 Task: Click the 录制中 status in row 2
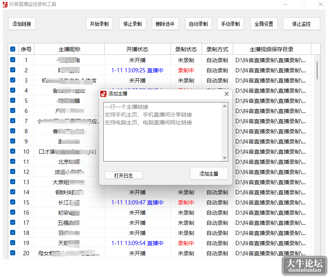pyautogui.click(x=186, y=70)
